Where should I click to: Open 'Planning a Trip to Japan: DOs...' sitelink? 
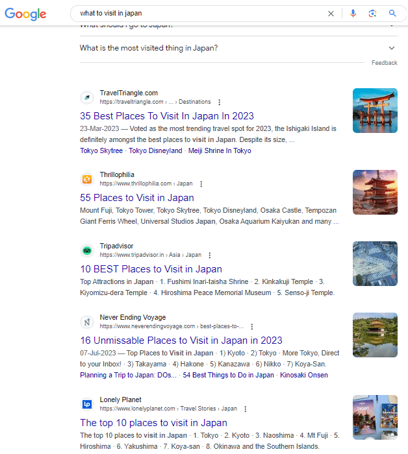click(x=128, y=376)
